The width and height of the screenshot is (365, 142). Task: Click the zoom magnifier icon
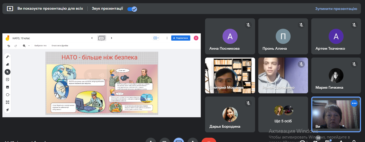(24, 46)
